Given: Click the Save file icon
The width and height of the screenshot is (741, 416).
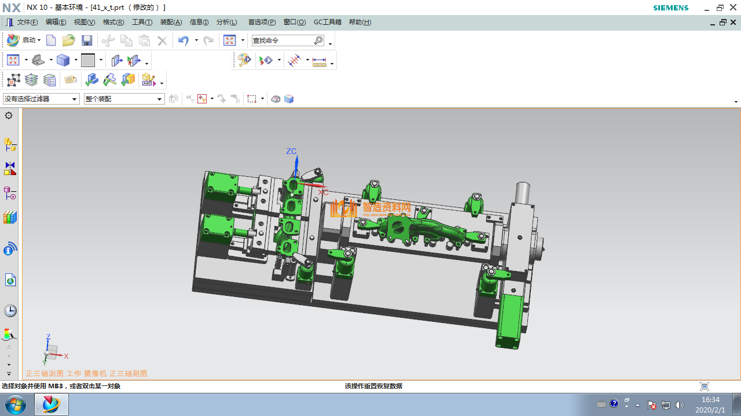Looking at the screenshot, I should (x=87, y=40).
